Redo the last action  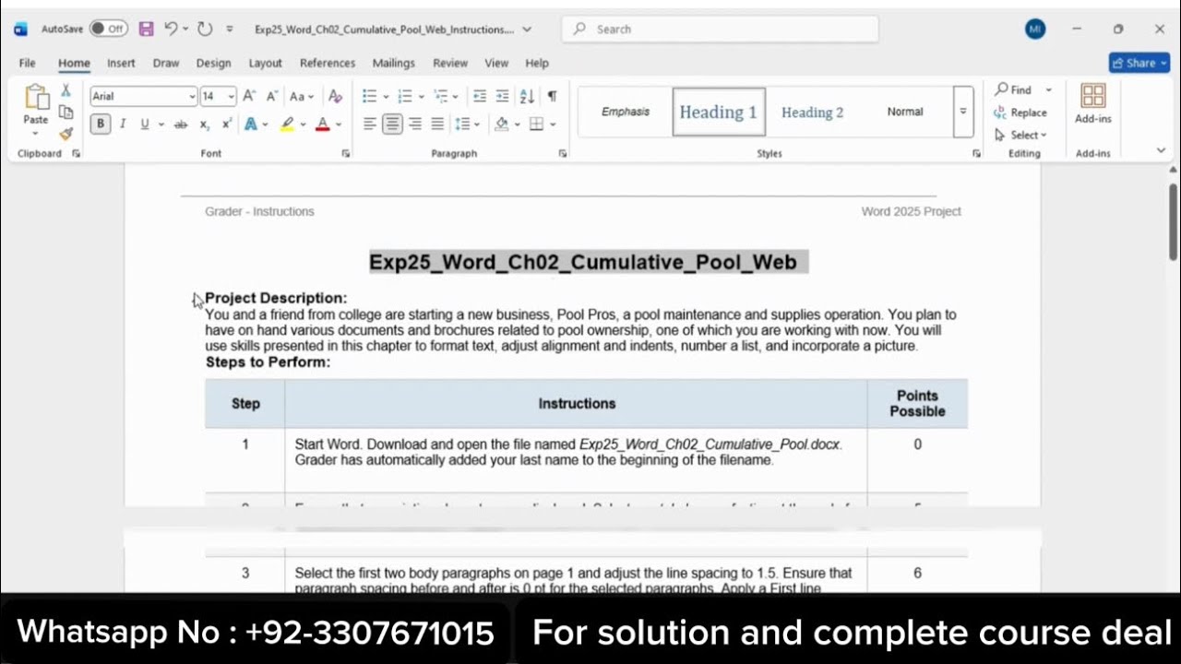(205, 29)
